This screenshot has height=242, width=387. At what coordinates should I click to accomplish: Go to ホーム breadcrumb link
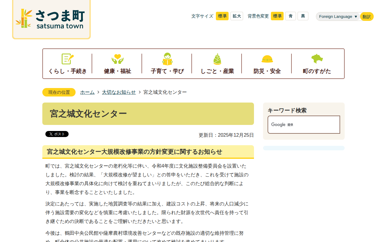[87, 92]
